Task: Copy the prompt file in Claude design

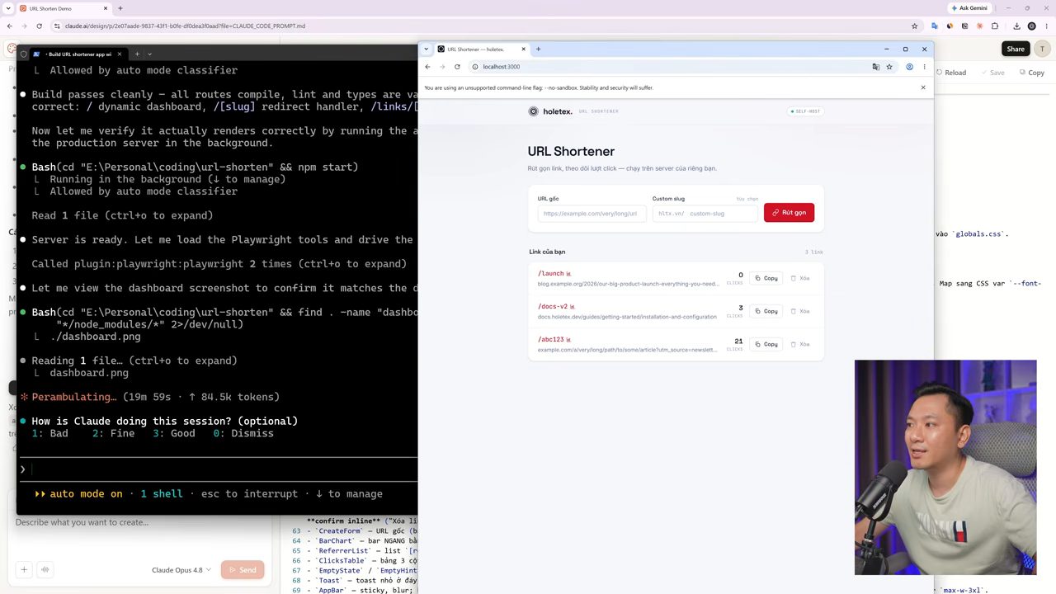Action: [1031, 73]
